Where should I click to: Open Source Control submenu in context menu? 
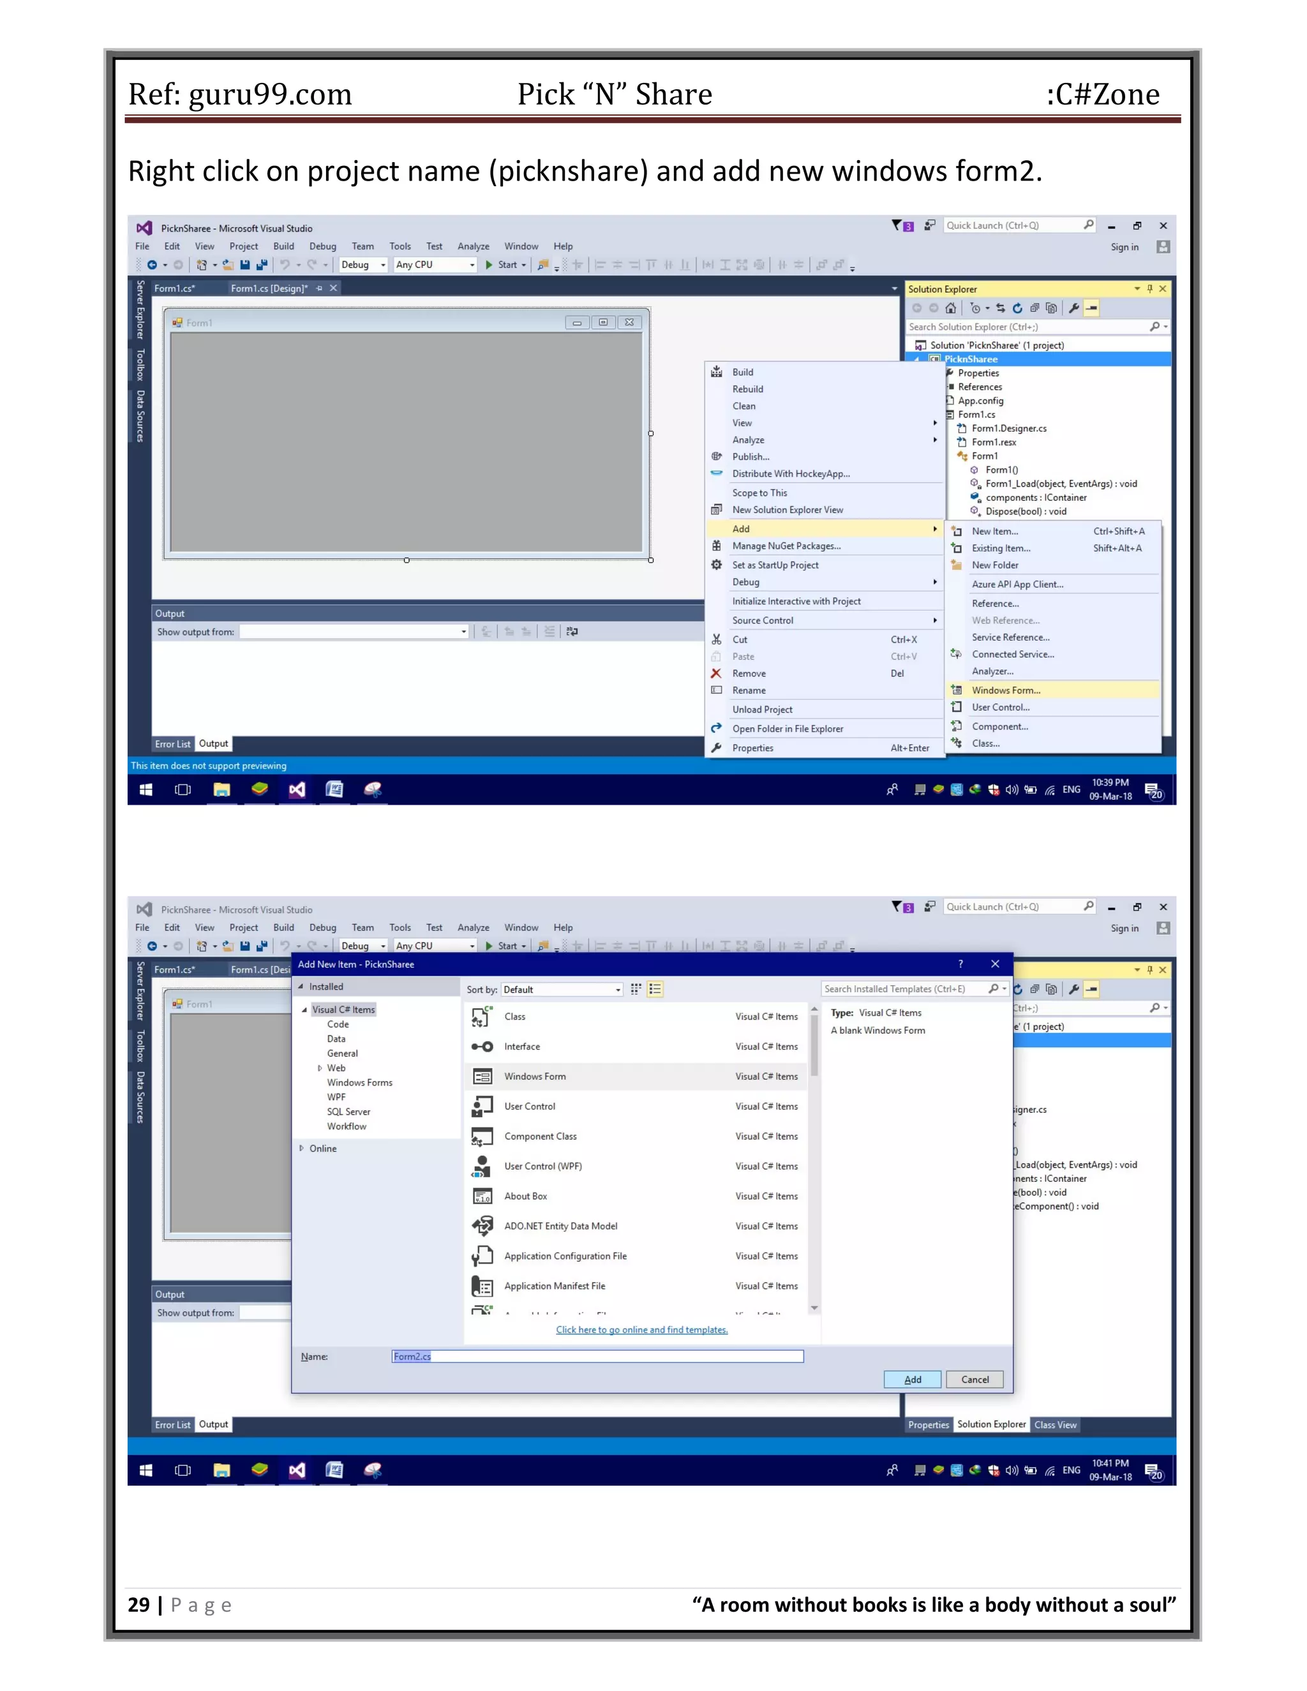coord(825,620)
